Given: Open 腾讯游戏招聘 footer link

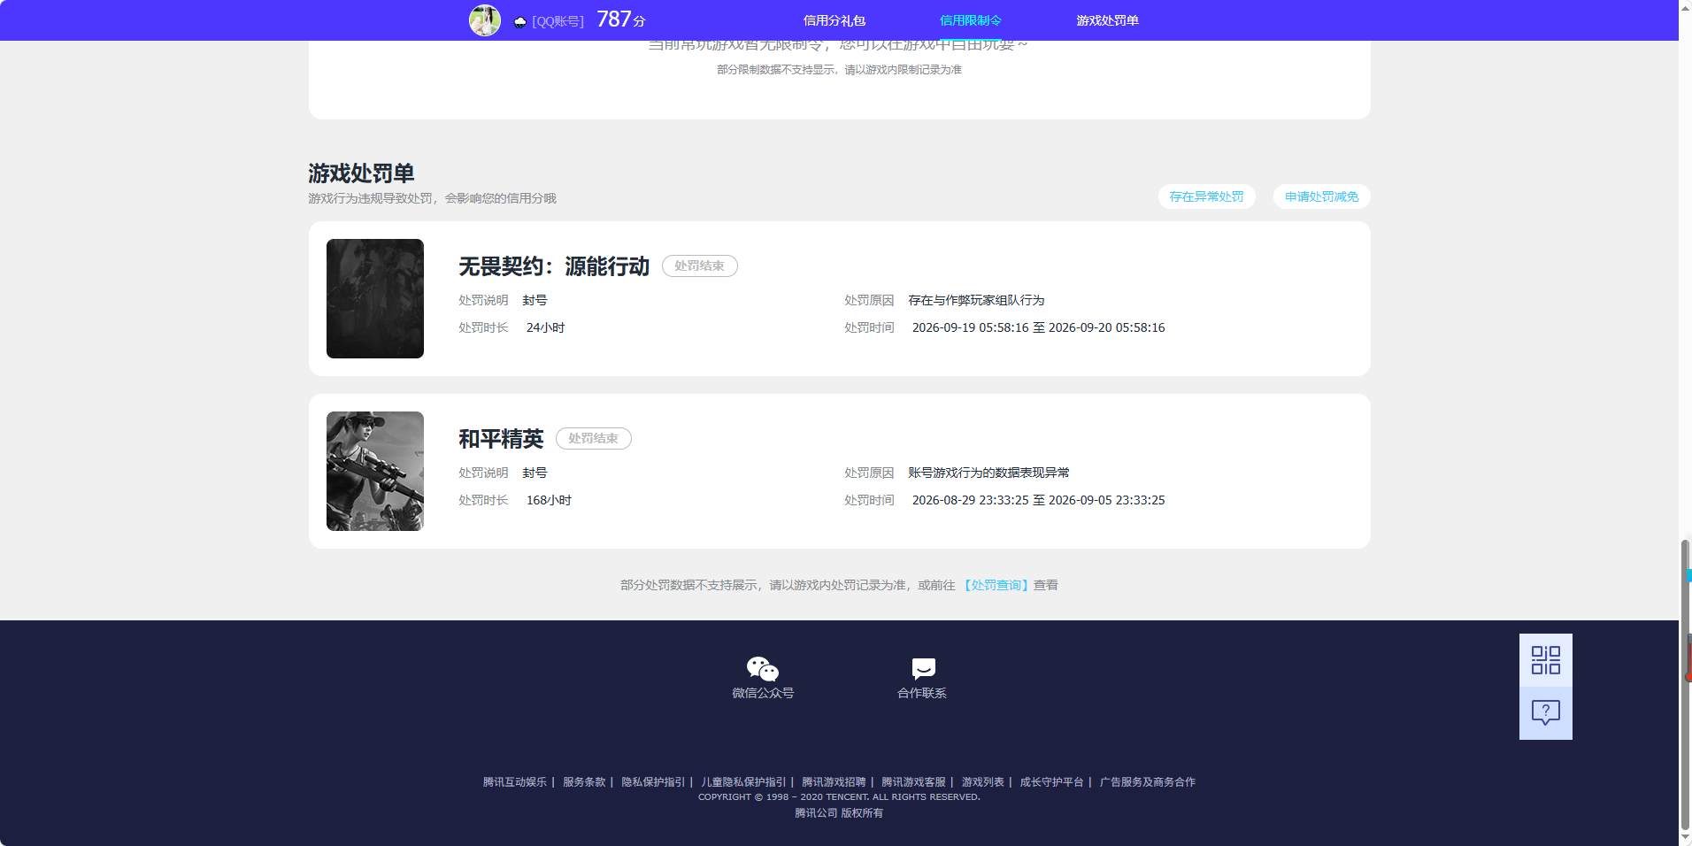Looking at the screenshot, I should (834, 782).
